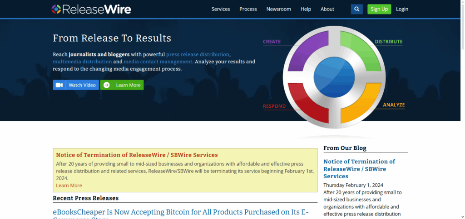
Task: Click the DISTRIBUTE label
Action: tap(389, 42)
